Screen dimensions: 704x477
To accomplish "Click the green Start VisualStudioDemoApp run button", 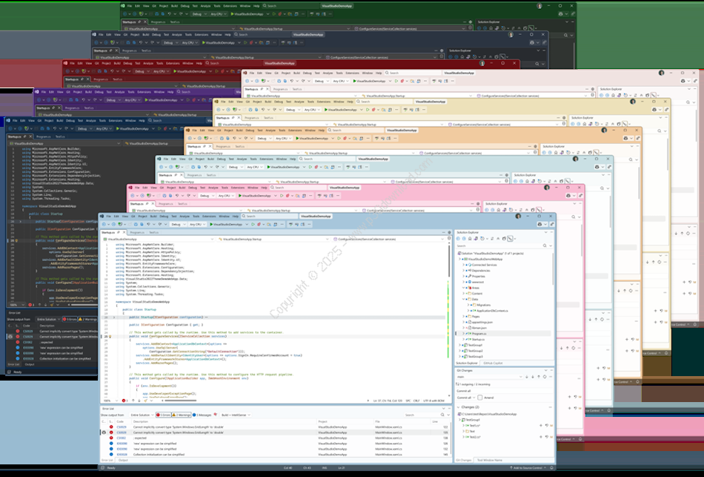I will point(224,224).
